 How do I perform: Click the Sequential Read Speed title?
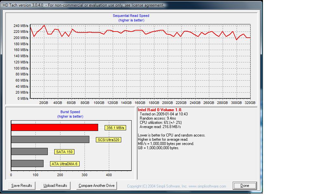[131, 16]
